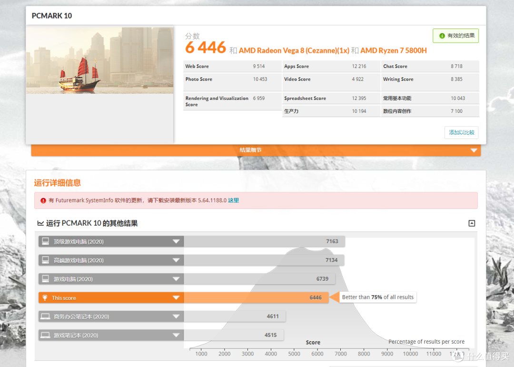Click the red warning icon in SystemInfo alert

[x=43, y=201]
